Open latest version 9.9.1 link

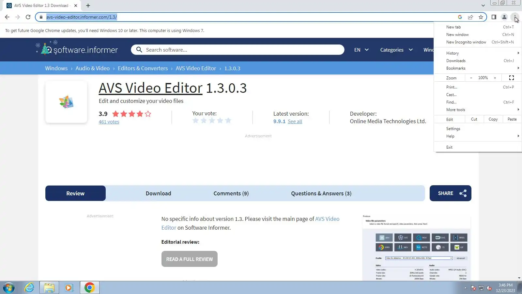279,122
